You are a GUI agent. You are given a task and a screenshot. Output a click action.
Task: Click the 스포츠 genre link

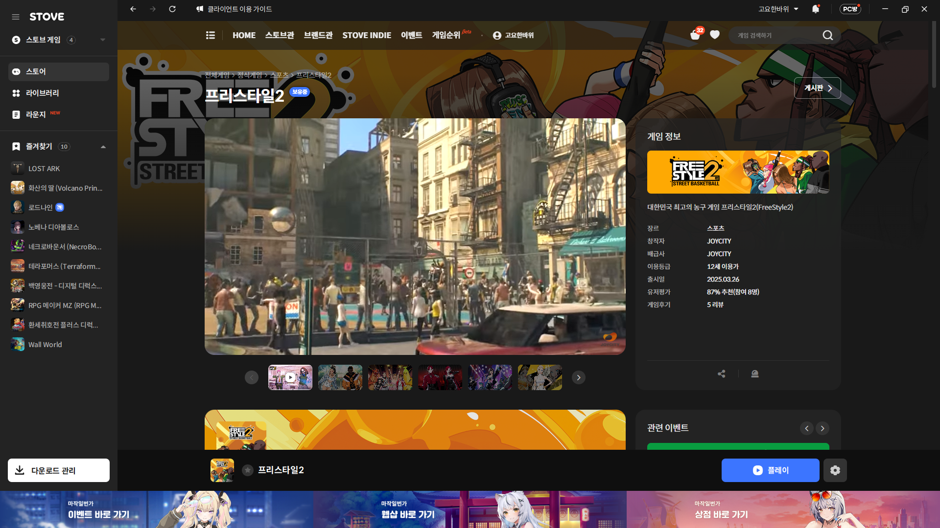[715, 228]
